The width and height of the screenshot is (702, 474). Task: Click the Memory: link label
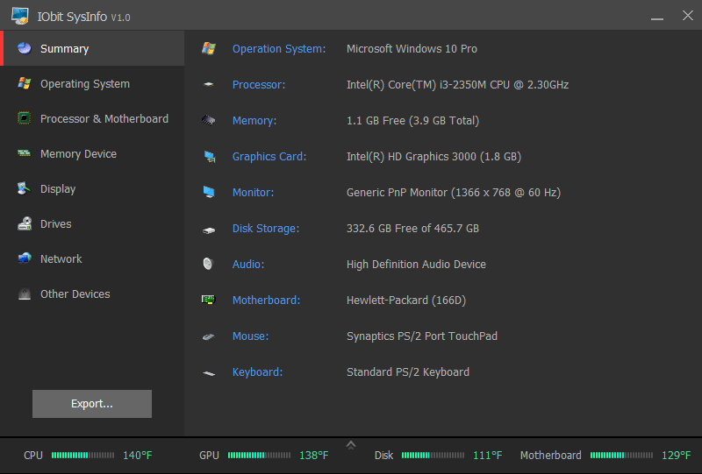pos(254,121)
